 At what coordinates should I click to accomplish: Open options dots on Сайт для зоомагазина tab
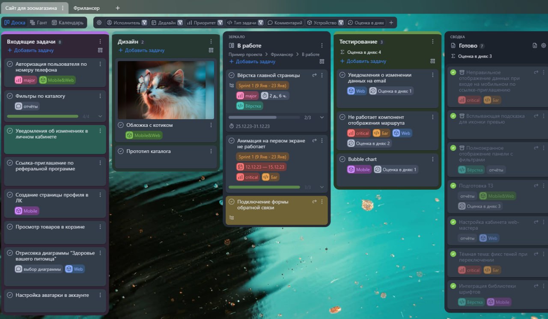tap(63, 8)
